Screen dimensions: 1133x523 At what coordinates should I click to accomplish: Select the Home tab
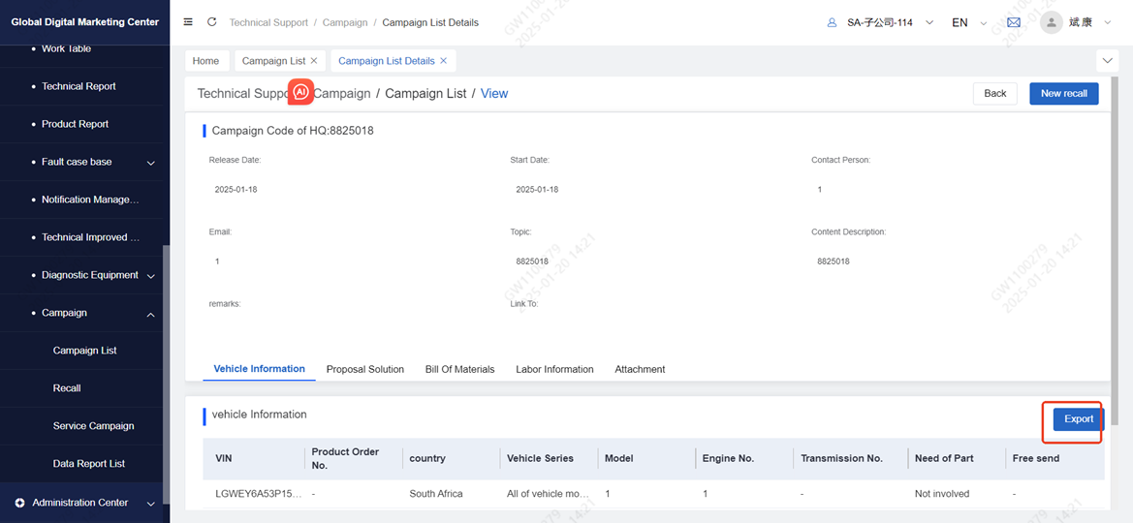click(205, 61)
